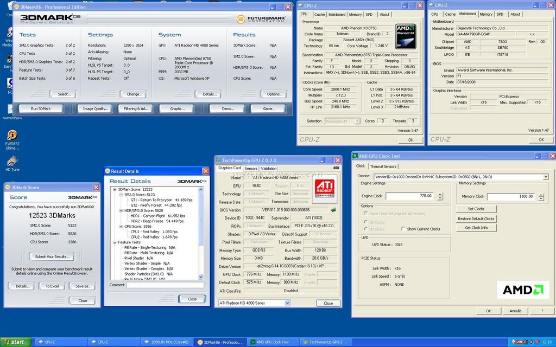This screenshot has height=347, width=556.
Task: Click the AMD Phenom X3 logo in CPU-Z
Action: [405, 36]
